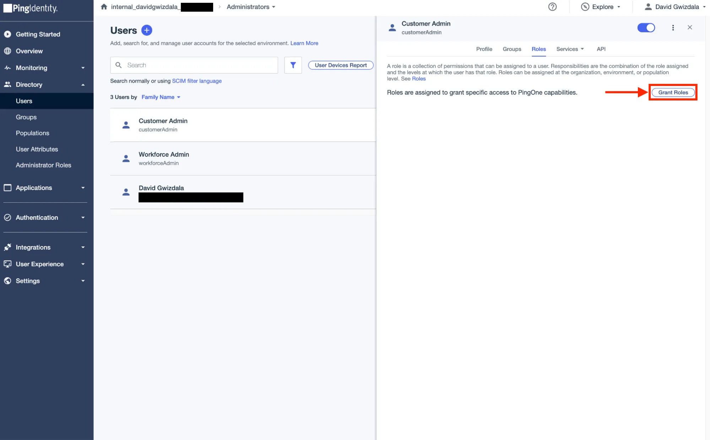
Task: Click the Settings globe icon
Action: pyautogui.click(x=7, y=281)
